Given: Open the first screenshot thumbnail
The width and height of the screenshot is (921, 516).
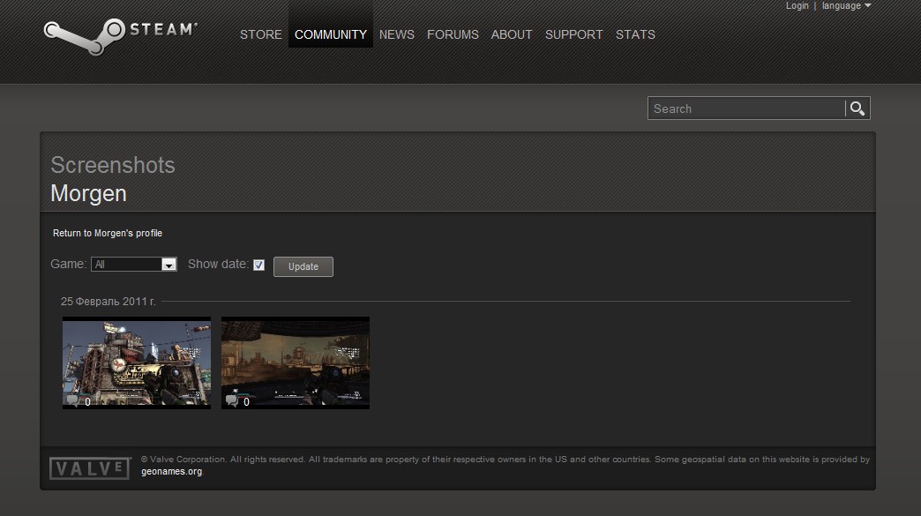Looking at the screenshot, I should click(x=136, y=363).
